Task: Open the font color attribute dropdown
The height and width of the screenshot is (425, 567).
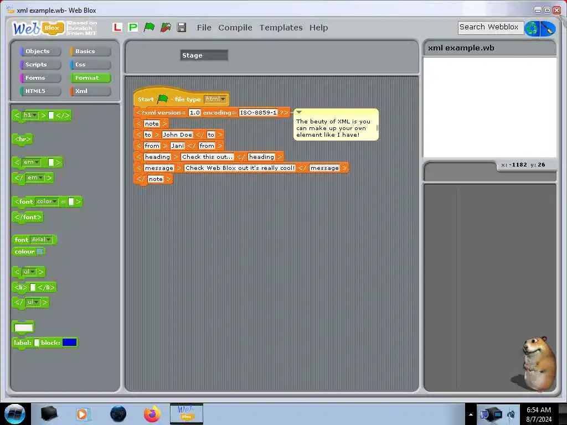Action: [47, 201]
